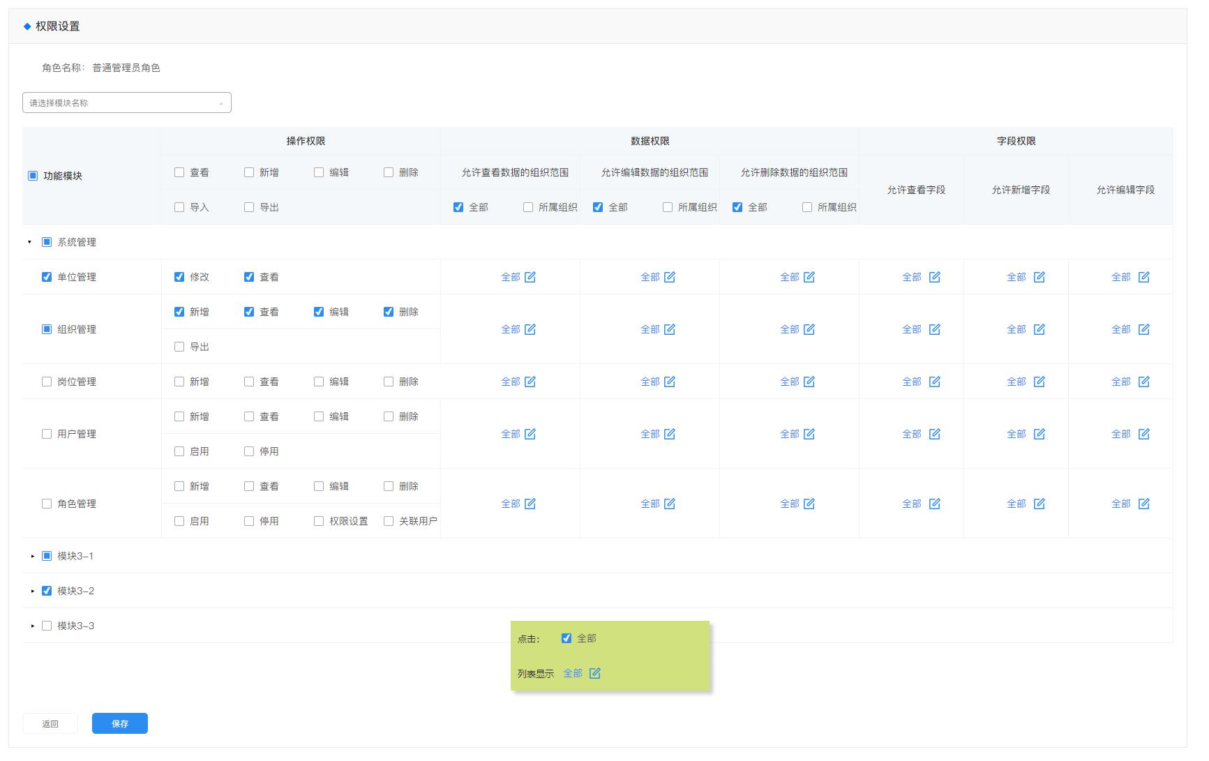Toggle the 系统管理 group checkbox
The image size is (1209, 761).
point(47,242)
